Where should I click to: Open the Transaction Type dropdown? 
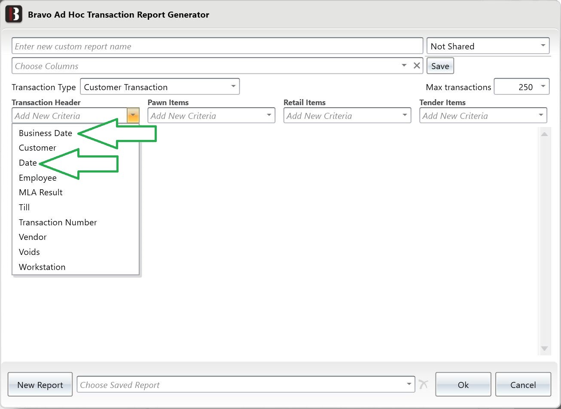[x=160, y=87]
